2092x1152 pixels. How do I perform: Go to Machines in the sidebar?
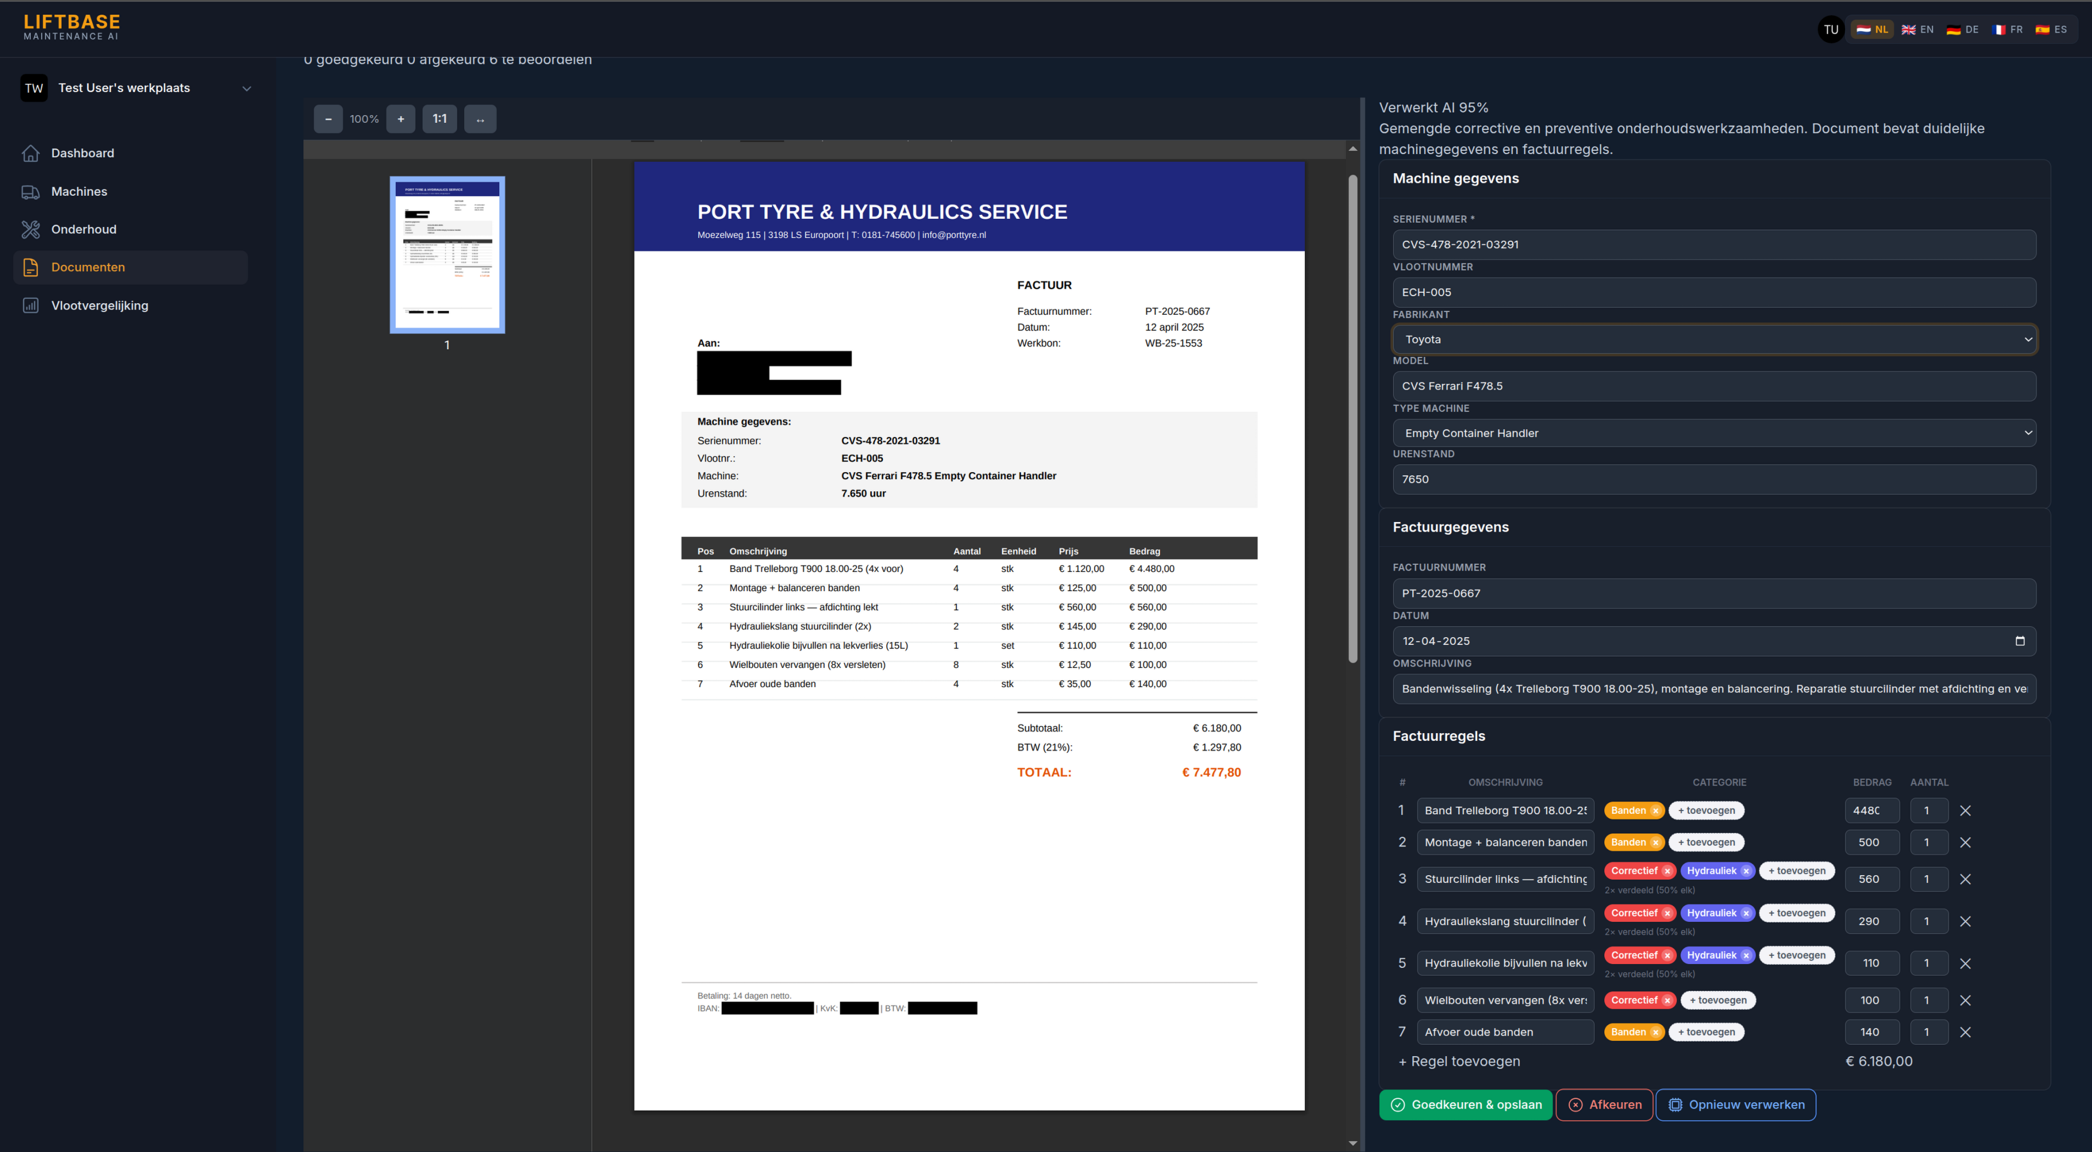(79, 191)
